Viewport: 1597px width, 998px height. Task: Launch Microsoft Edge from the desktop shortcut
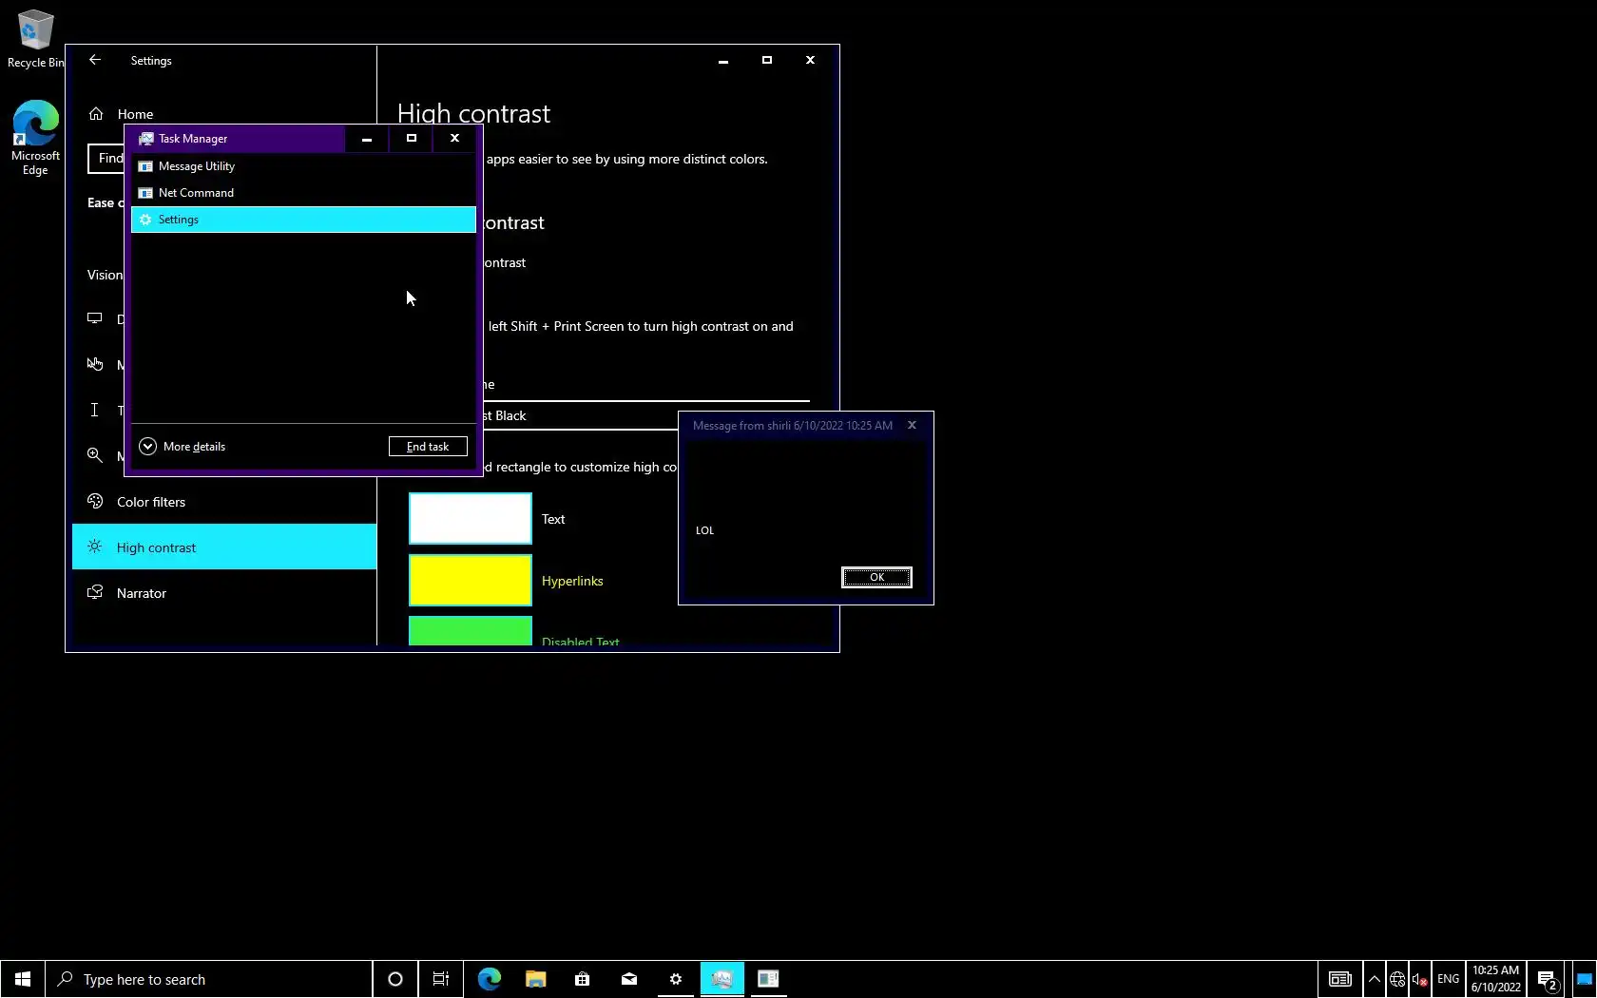tap(35, 138)
